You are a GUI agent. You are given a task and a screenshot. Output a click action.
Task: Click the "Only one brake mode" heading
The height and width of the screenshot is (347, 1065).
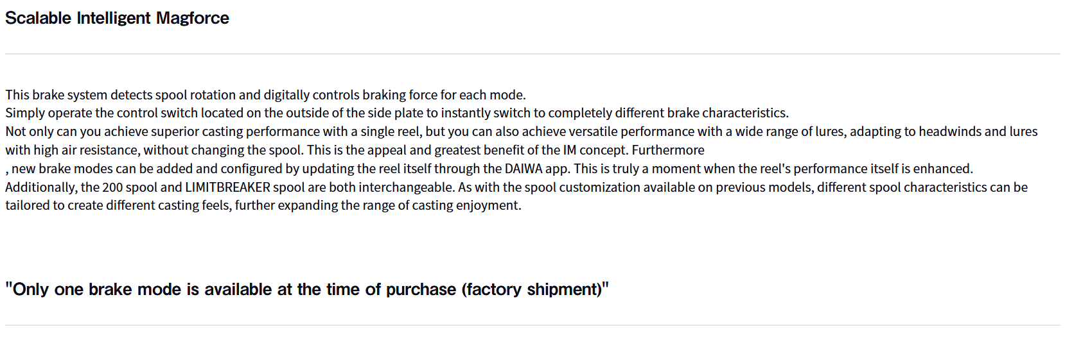click(306, 289)
